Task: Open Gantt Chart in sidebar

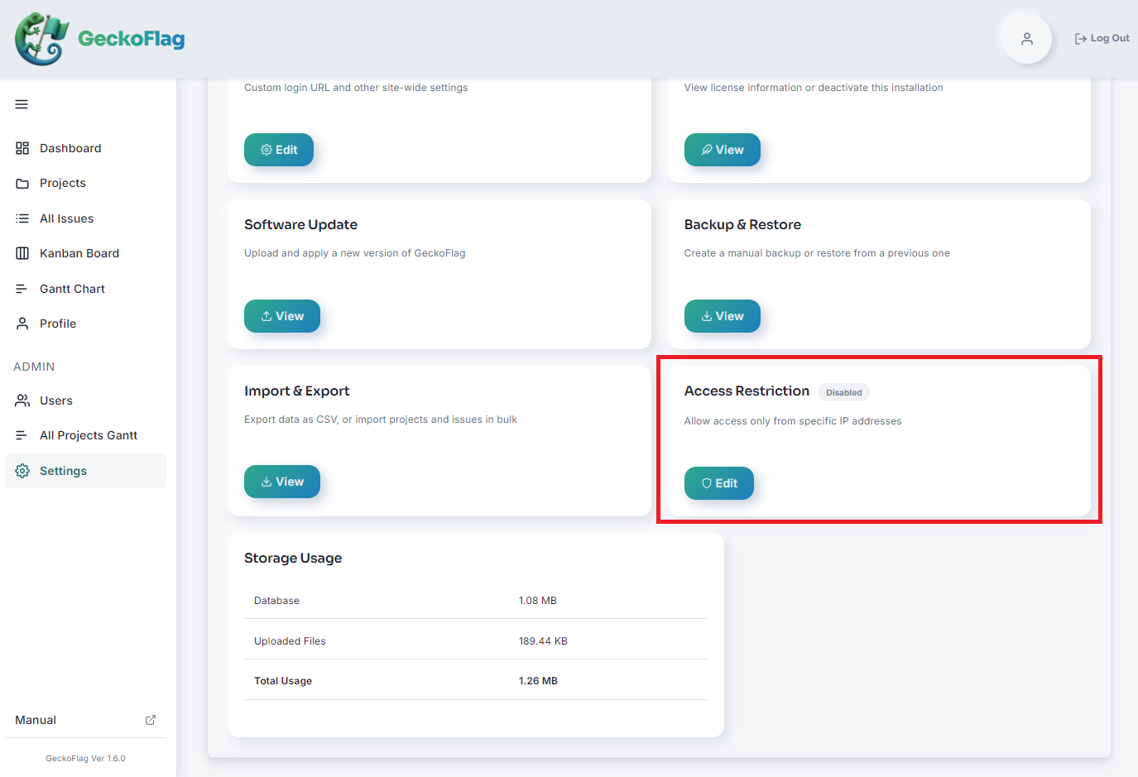Action: pos(85,289)
